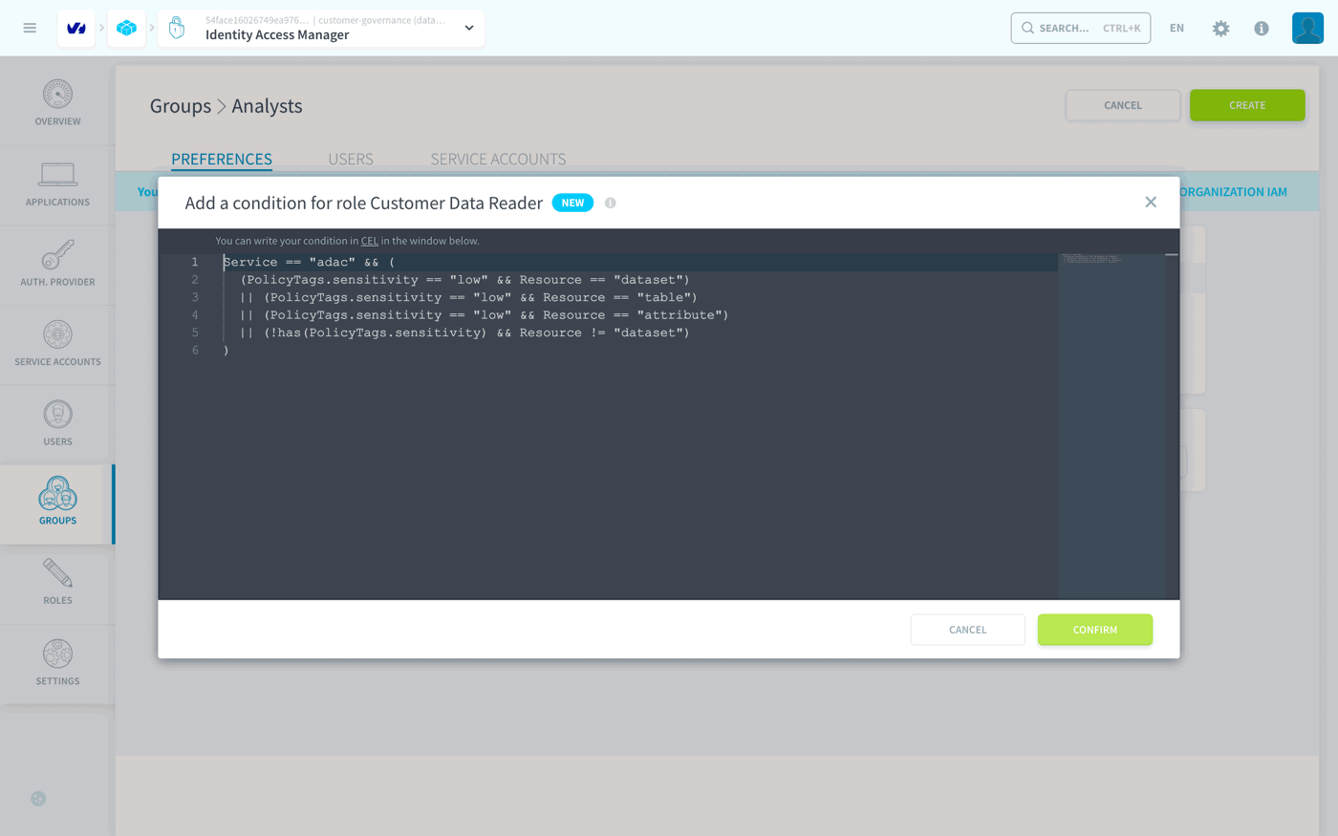Open the CEL documentation link
Viewport: 1338px width, 836px height.
point(370,241)
